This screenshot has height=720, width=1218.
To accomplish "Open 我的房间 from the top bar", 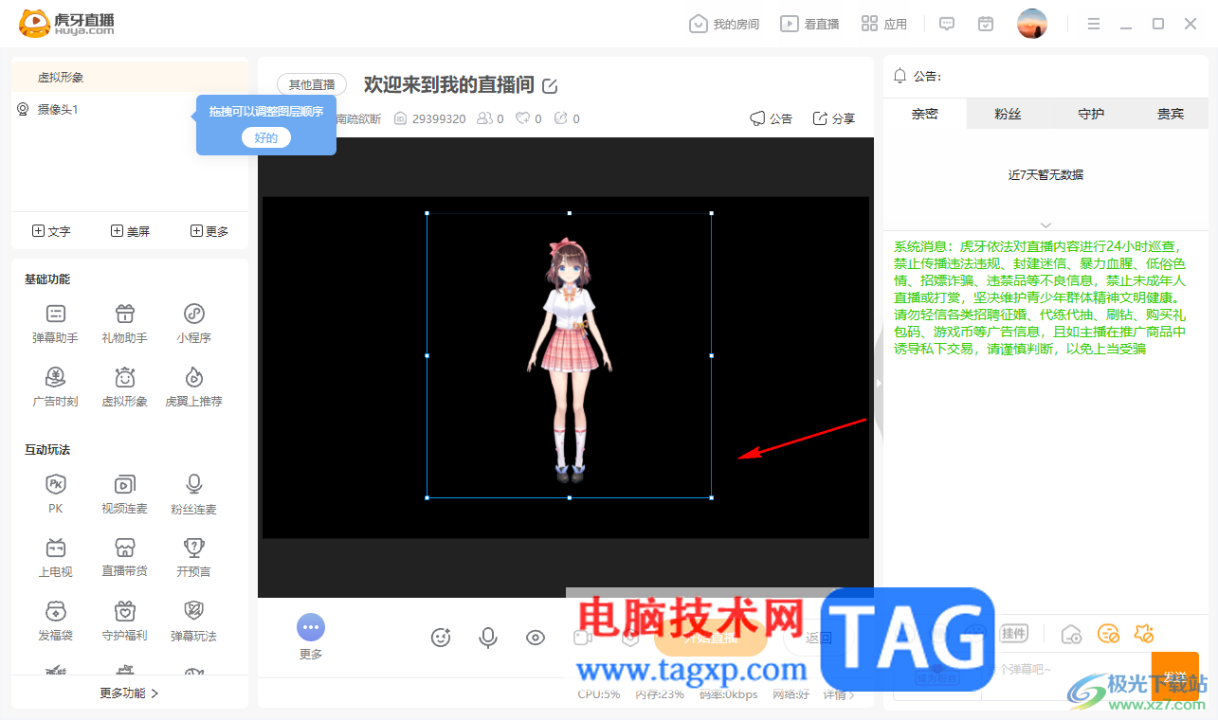I will click(724, 24).
